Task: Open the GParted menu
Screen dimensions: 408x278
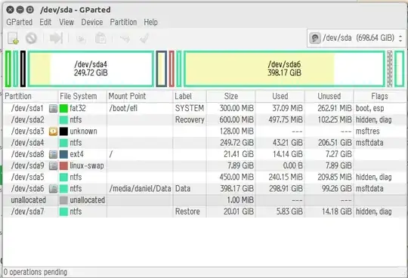Action: [19, 22]
